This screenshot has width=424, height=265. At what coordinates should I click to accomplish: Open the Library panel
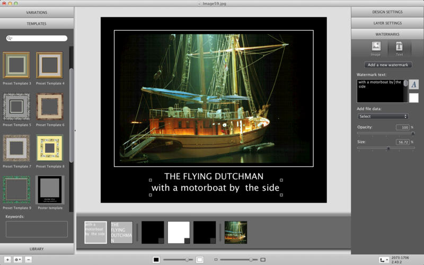tap(37, 249)
